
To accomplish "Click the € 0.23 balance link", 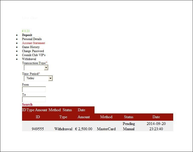I will coord(26,31).
